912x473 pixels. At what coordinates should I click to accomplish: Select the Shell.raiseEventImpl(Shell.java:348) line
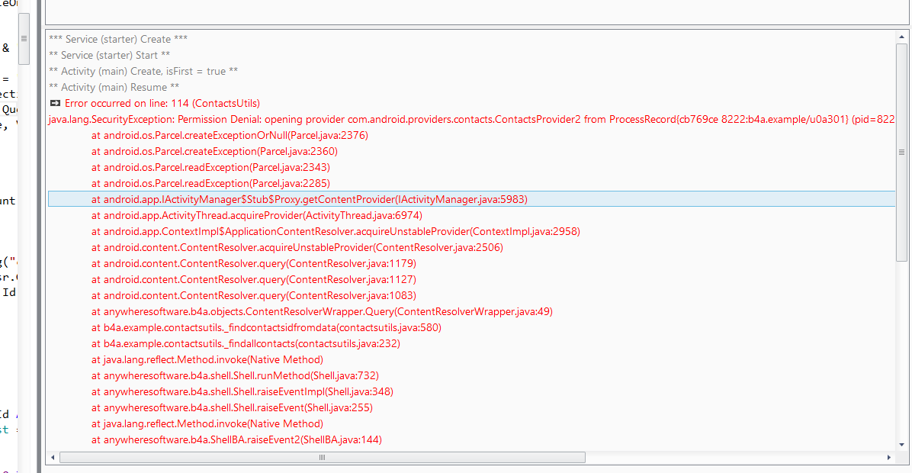[x=242, y=391]
